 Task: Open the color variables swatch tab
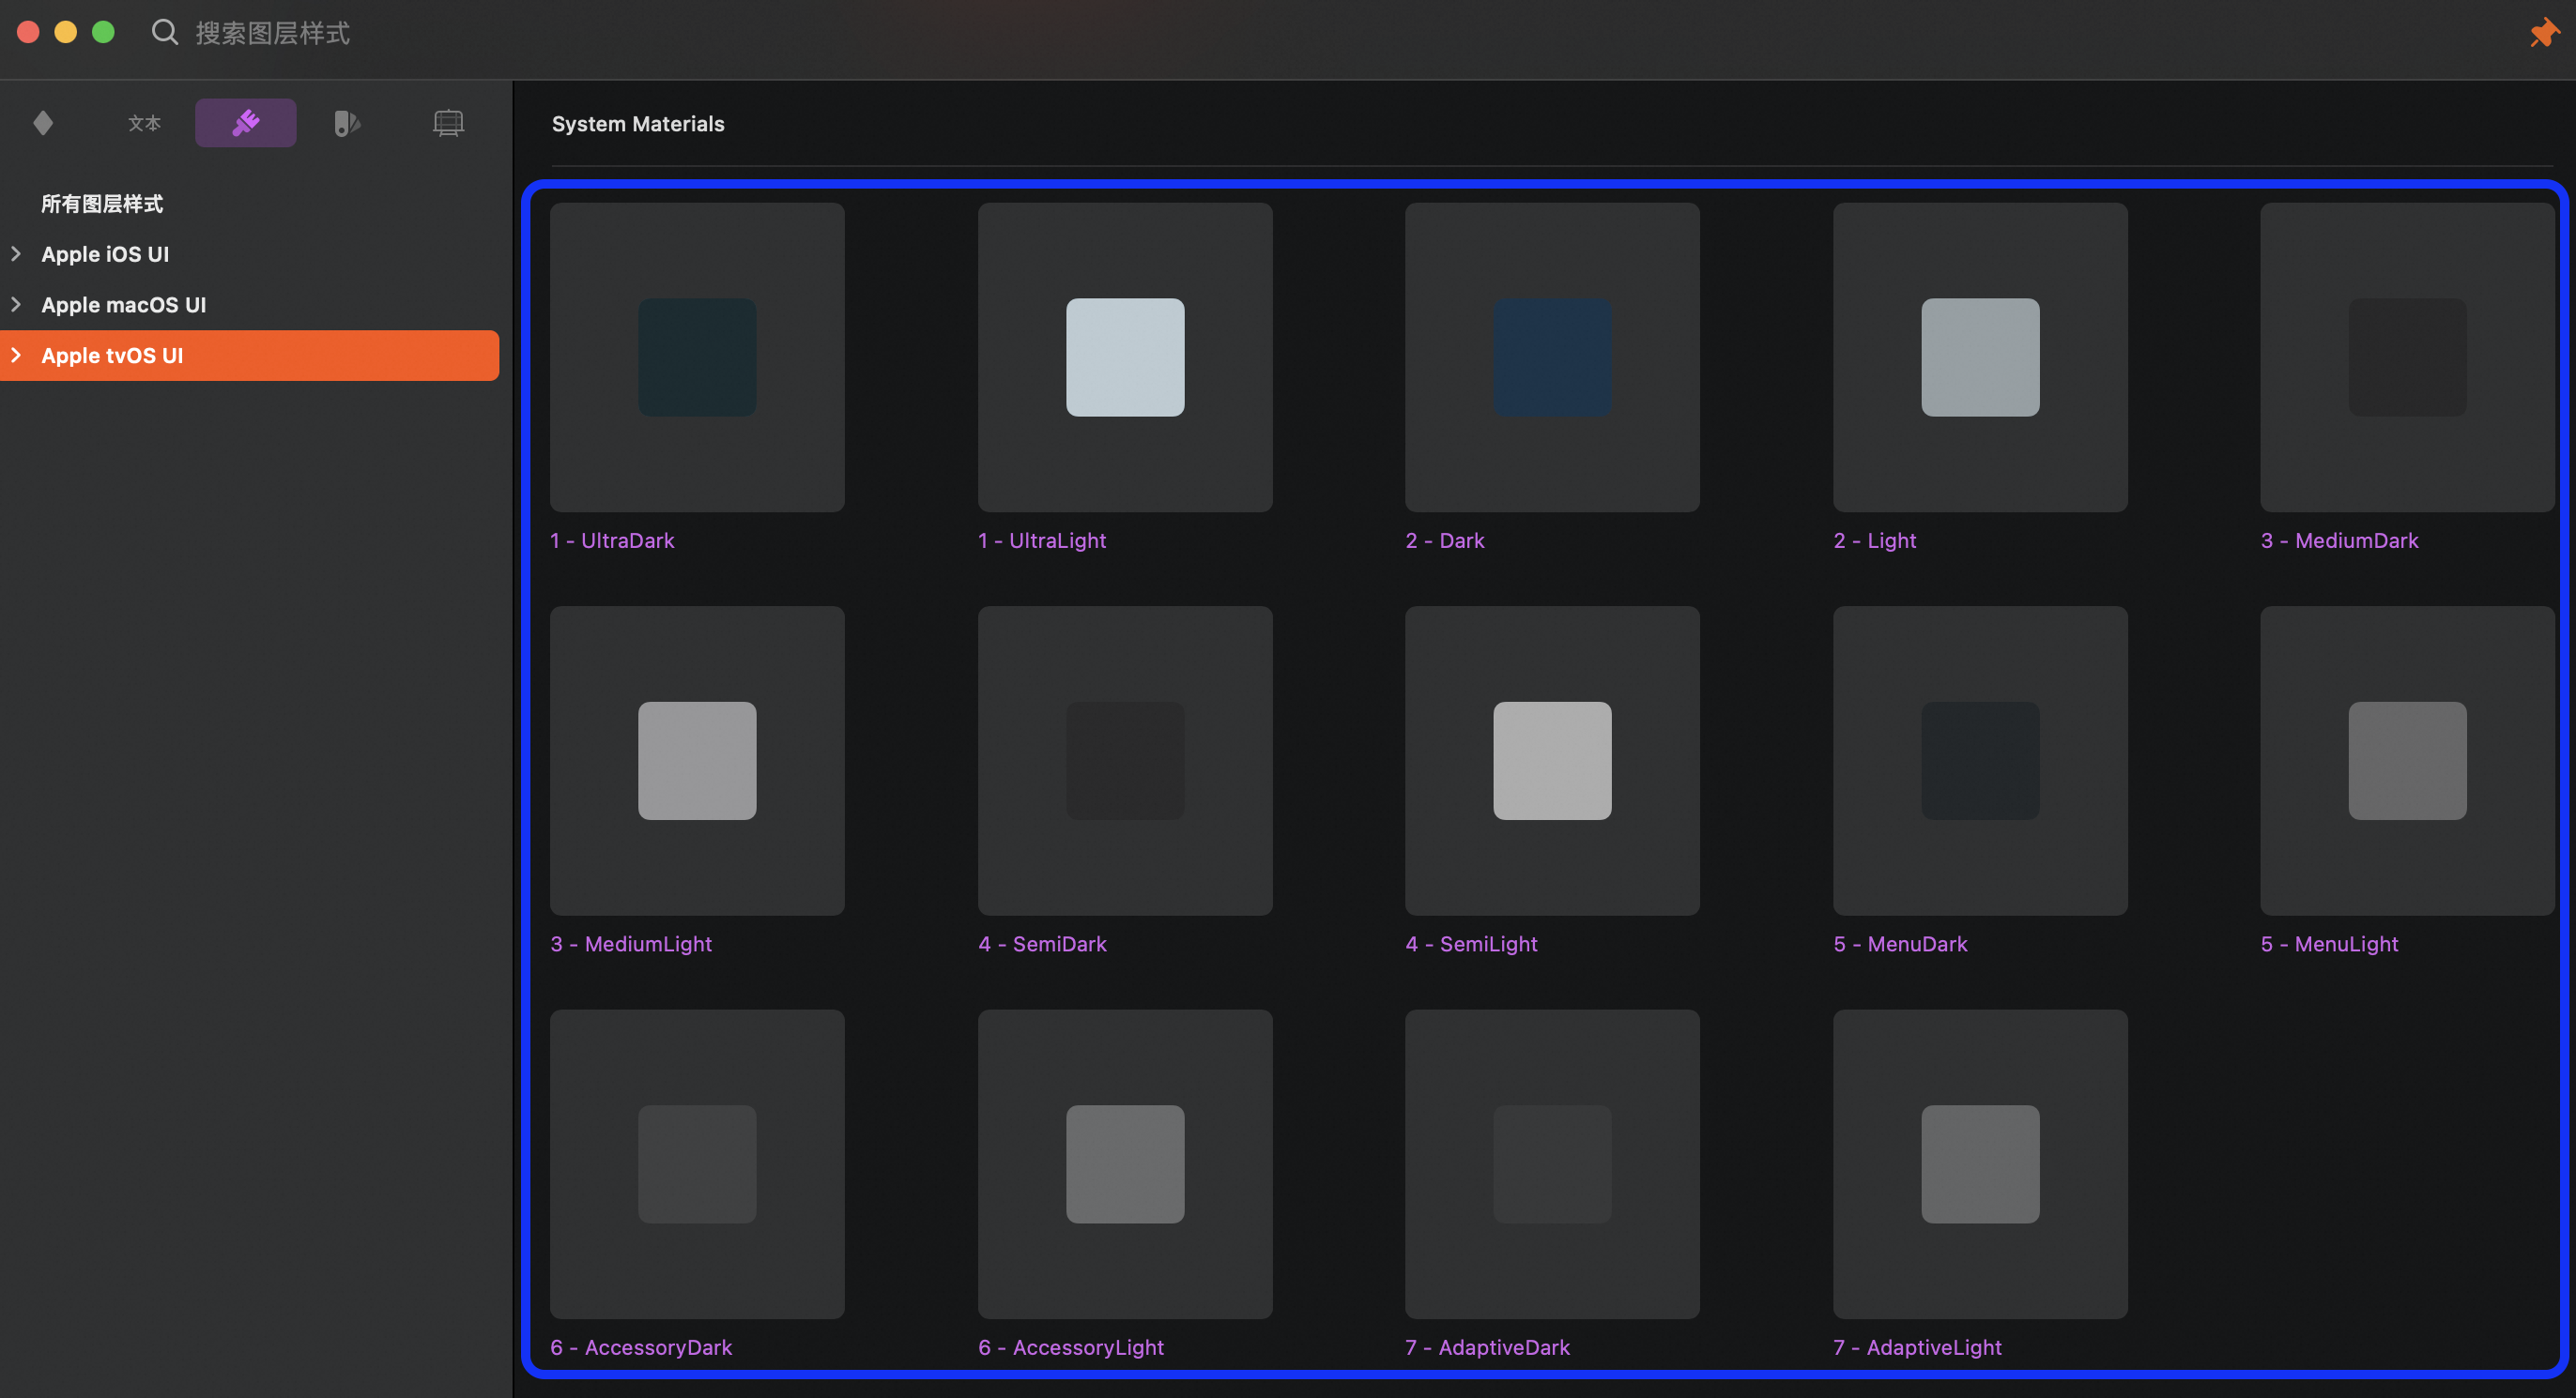346,123
